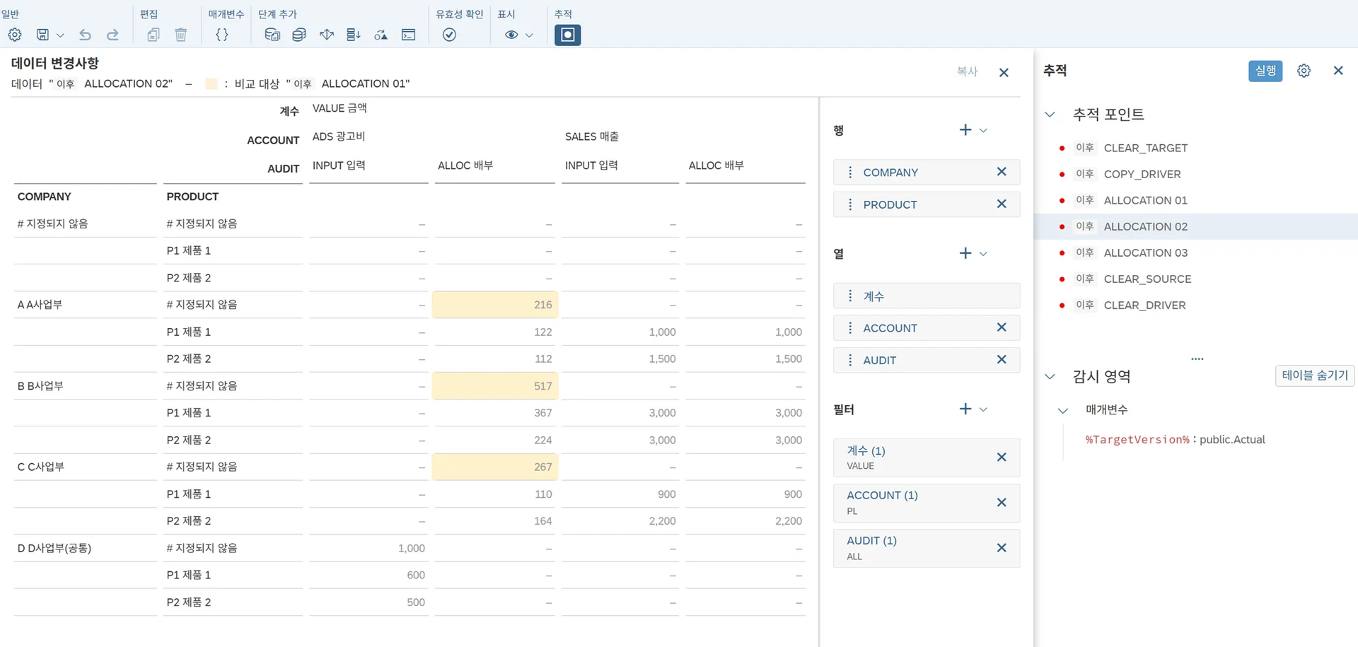Click the highlighted 517 value cell
1358x647 pixels.
click(x=495, y=386)
